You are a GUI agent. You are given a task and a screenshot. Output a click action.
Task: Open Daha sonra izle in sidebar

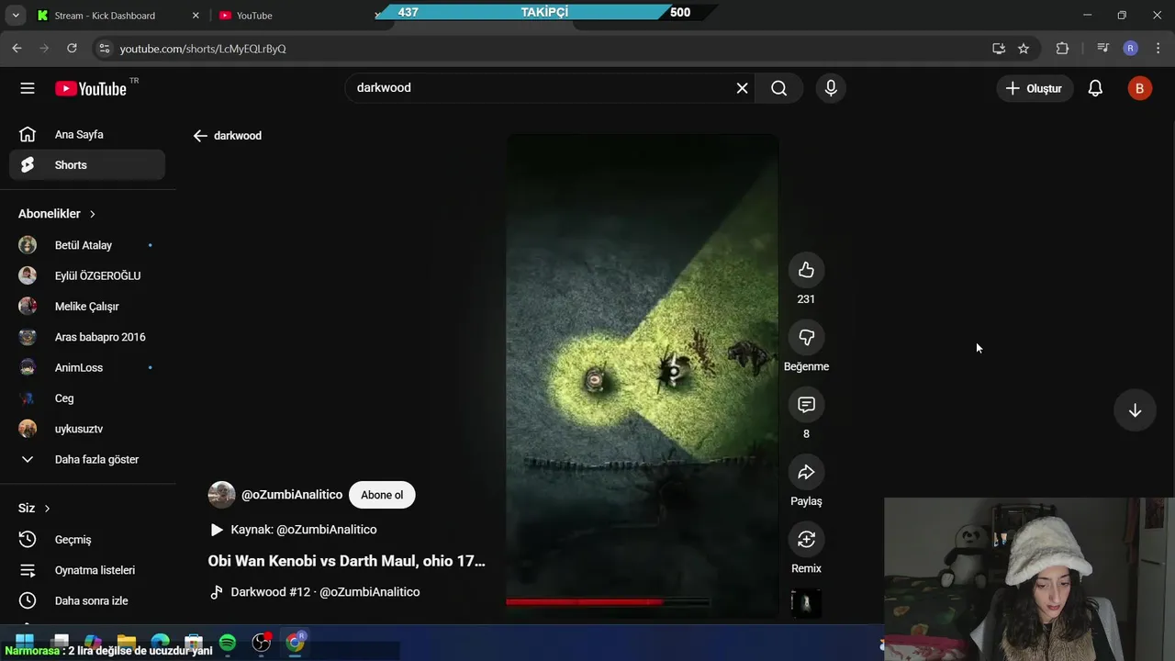(87, 600)
